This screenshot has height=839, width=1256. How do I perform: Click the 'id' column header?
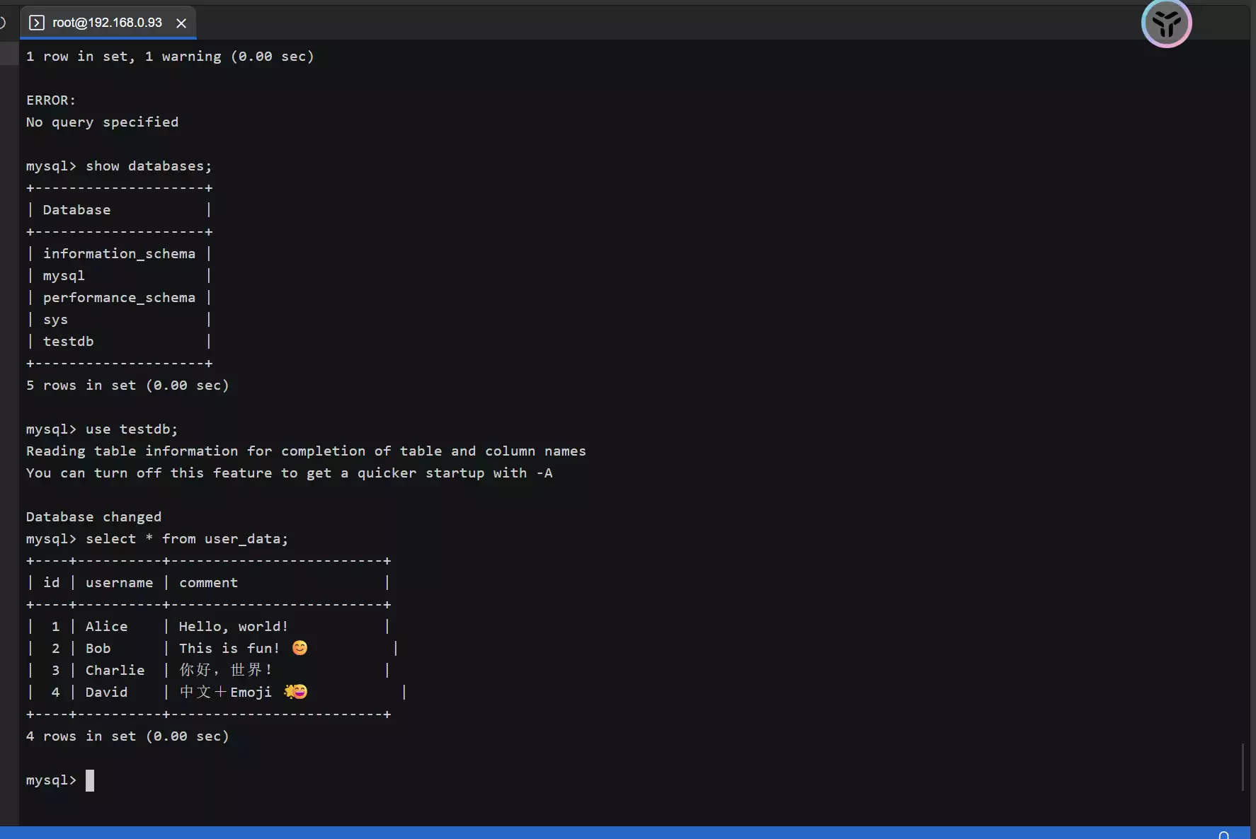[x=51, y=583]
